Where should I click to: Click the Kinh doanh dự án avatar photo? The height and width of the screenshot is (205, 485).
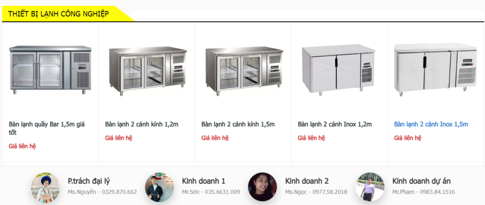(x=370, y=187)
